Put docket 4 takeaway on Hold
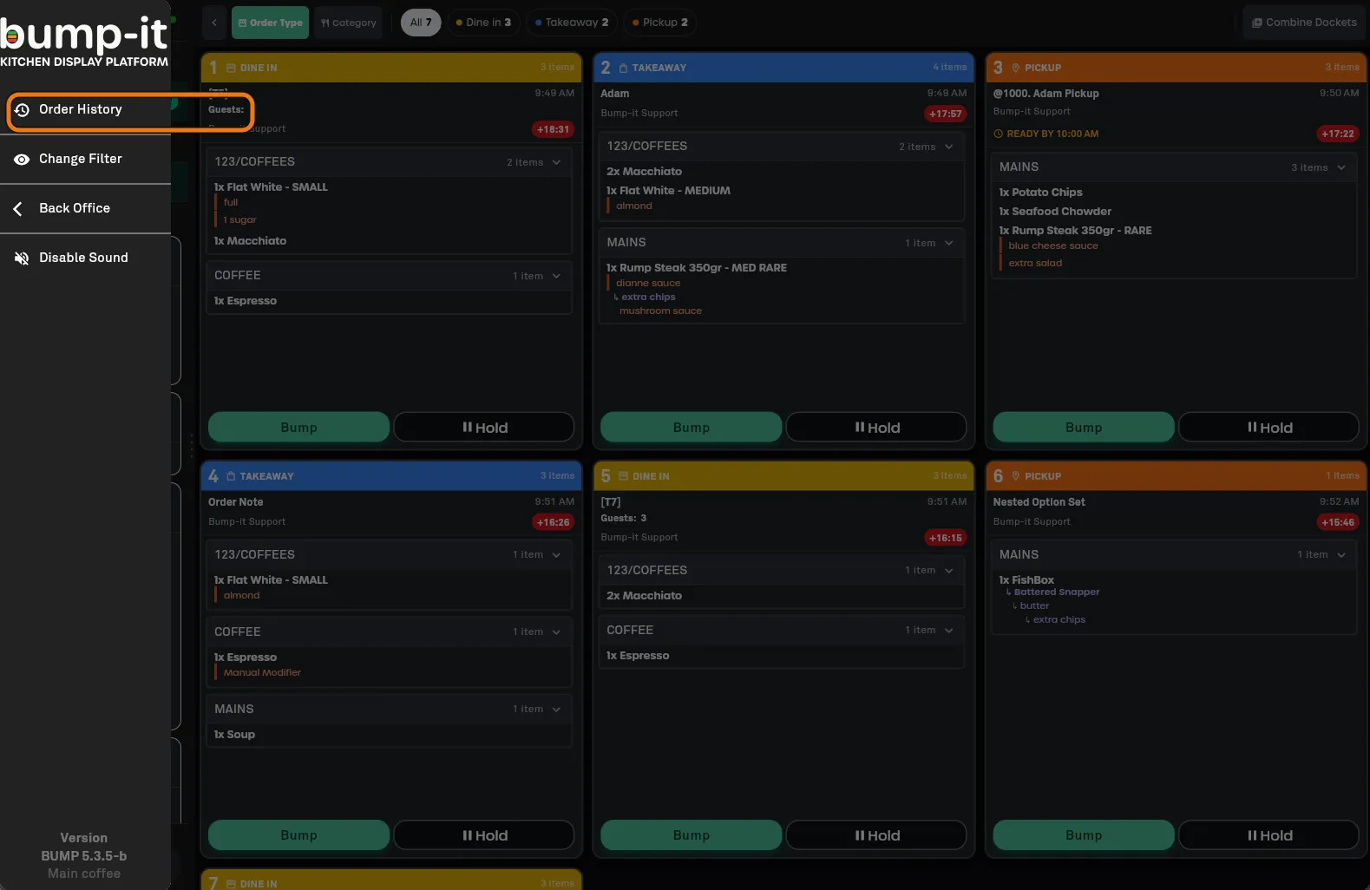This screenshot has width=1370, height=890. pos(484,835)
